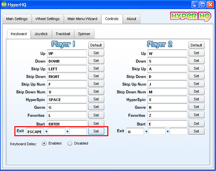The width and height of the screenshot is (216, 171).
Task: Click Player 1 Skip Down field RIGHT
Action: tap(67, 76)
